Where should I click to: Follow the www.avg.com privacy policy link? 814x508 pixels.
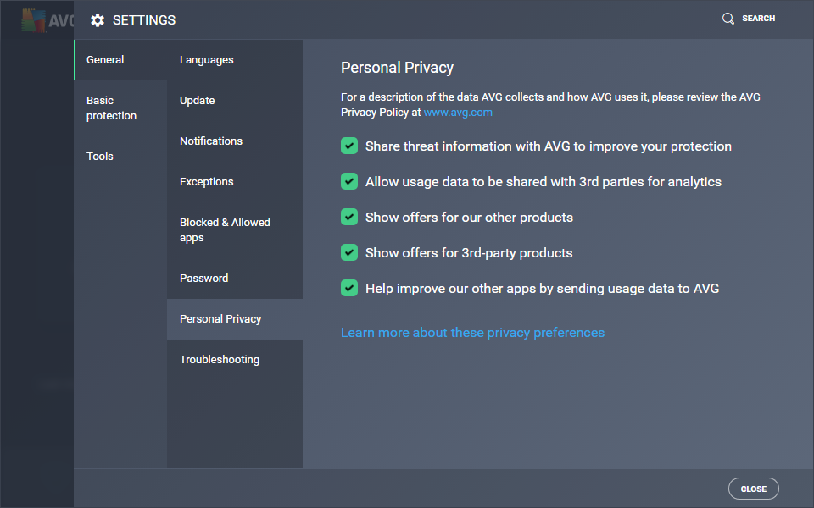coord(458,113)
